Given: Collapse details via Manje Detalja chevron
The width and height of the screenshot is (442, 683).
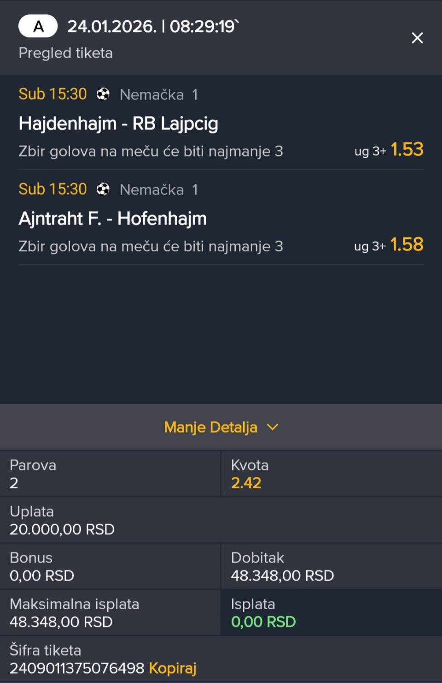Looking at the screenshot, I should point(273,427).
